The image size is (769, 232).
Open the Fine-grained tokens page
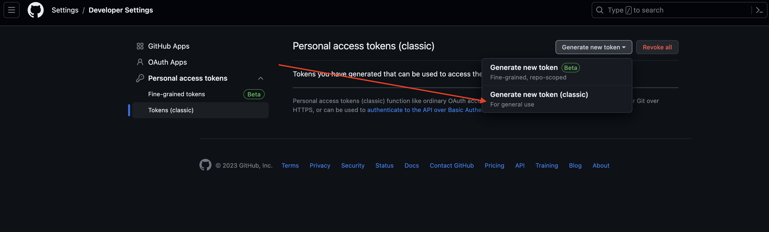[x=177, y=94]
